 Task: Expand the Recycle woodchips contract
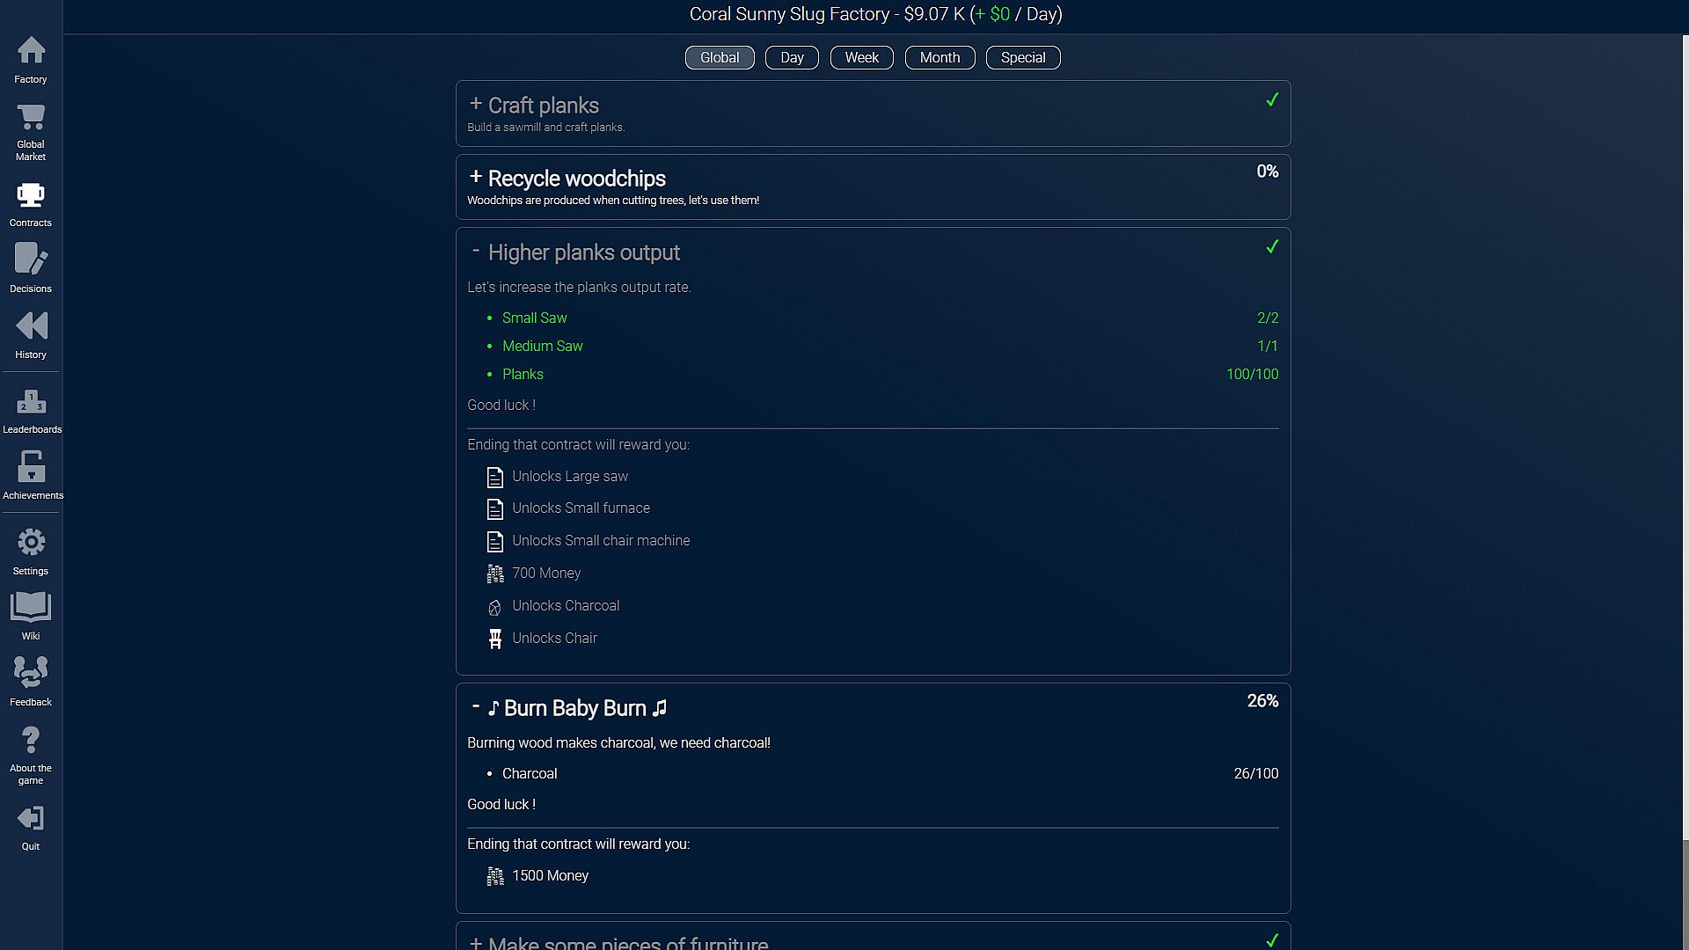coord(476,178)
